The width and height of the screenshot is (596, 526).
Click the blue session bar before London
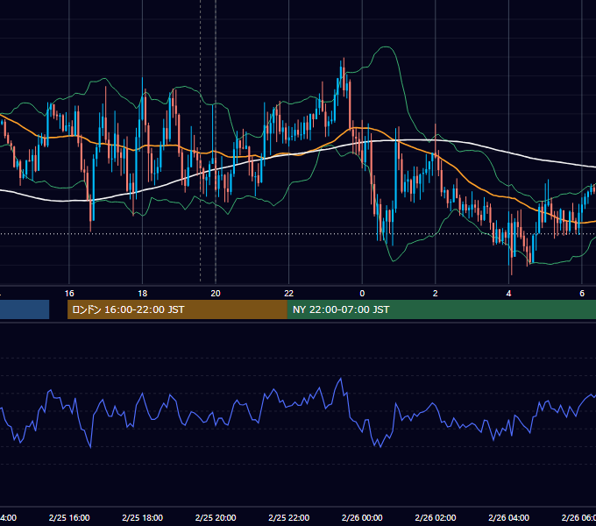click(x=25, y=309)
